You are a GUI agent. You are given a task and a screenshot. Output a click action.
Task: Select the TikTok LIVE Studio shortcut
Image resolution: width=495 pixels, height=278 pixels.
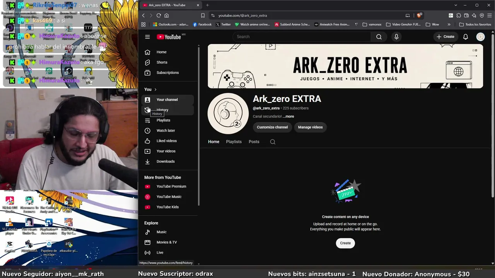point(10,205)
